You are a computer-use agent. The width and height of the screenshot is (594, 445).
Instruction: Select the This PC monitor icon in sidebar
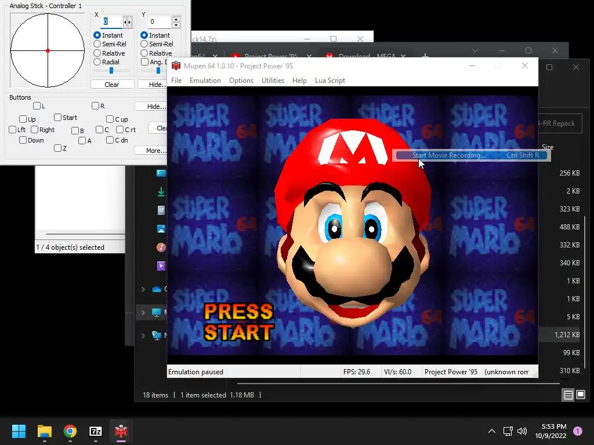click(x=156, y=312)
